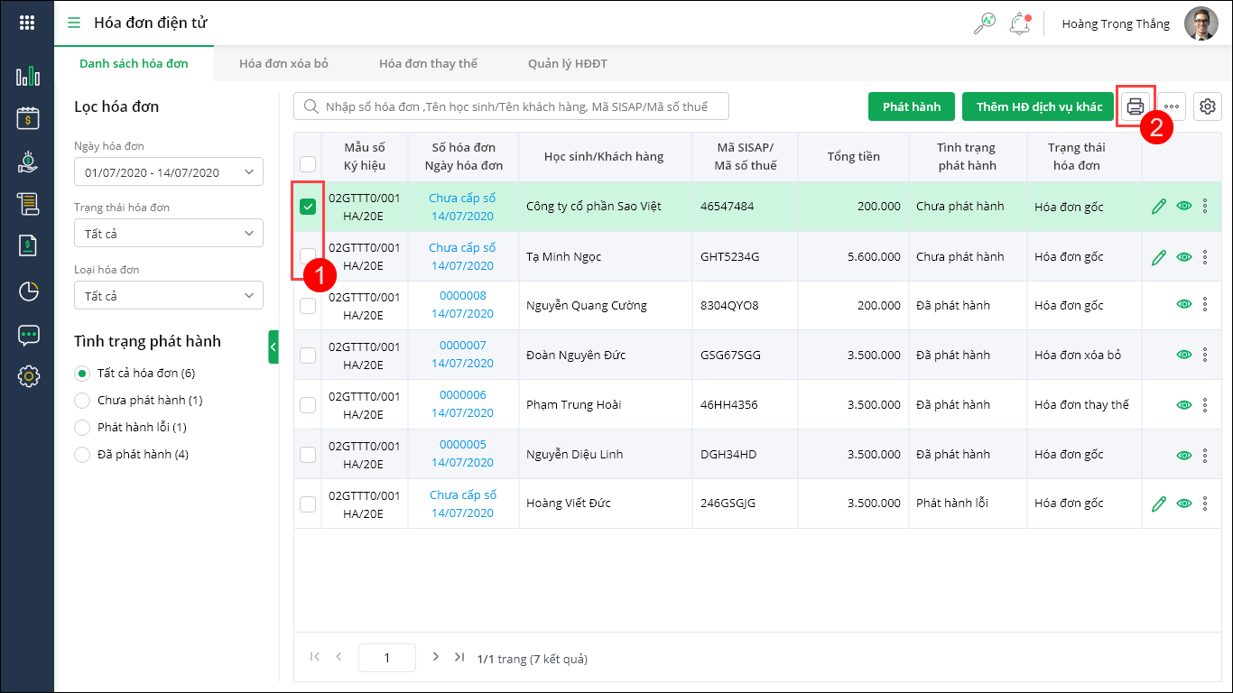Screen dimensions: 1233x693
Task: Select the Chưa phát hành radio filter
Action: coord(82,401)
